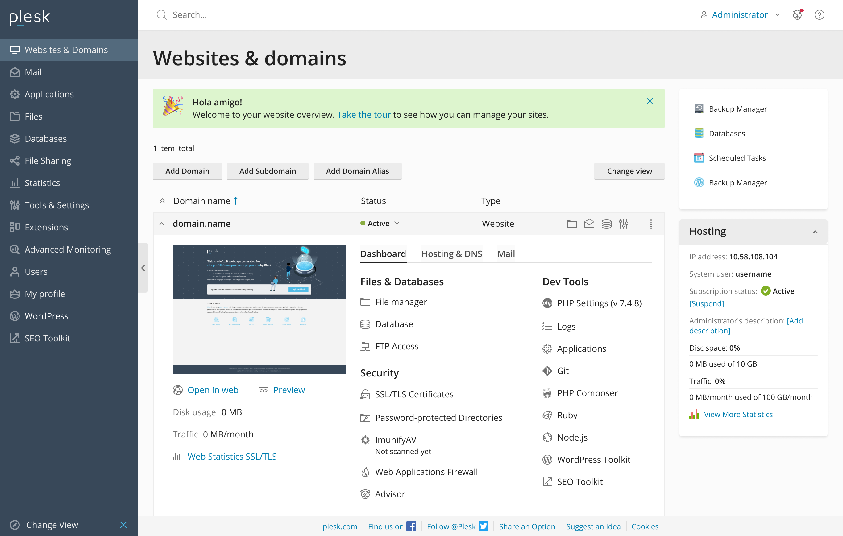The height and width of the screenshot is (536, 843).
Task: Collapse the domain.name row
Action: point(162,224)
